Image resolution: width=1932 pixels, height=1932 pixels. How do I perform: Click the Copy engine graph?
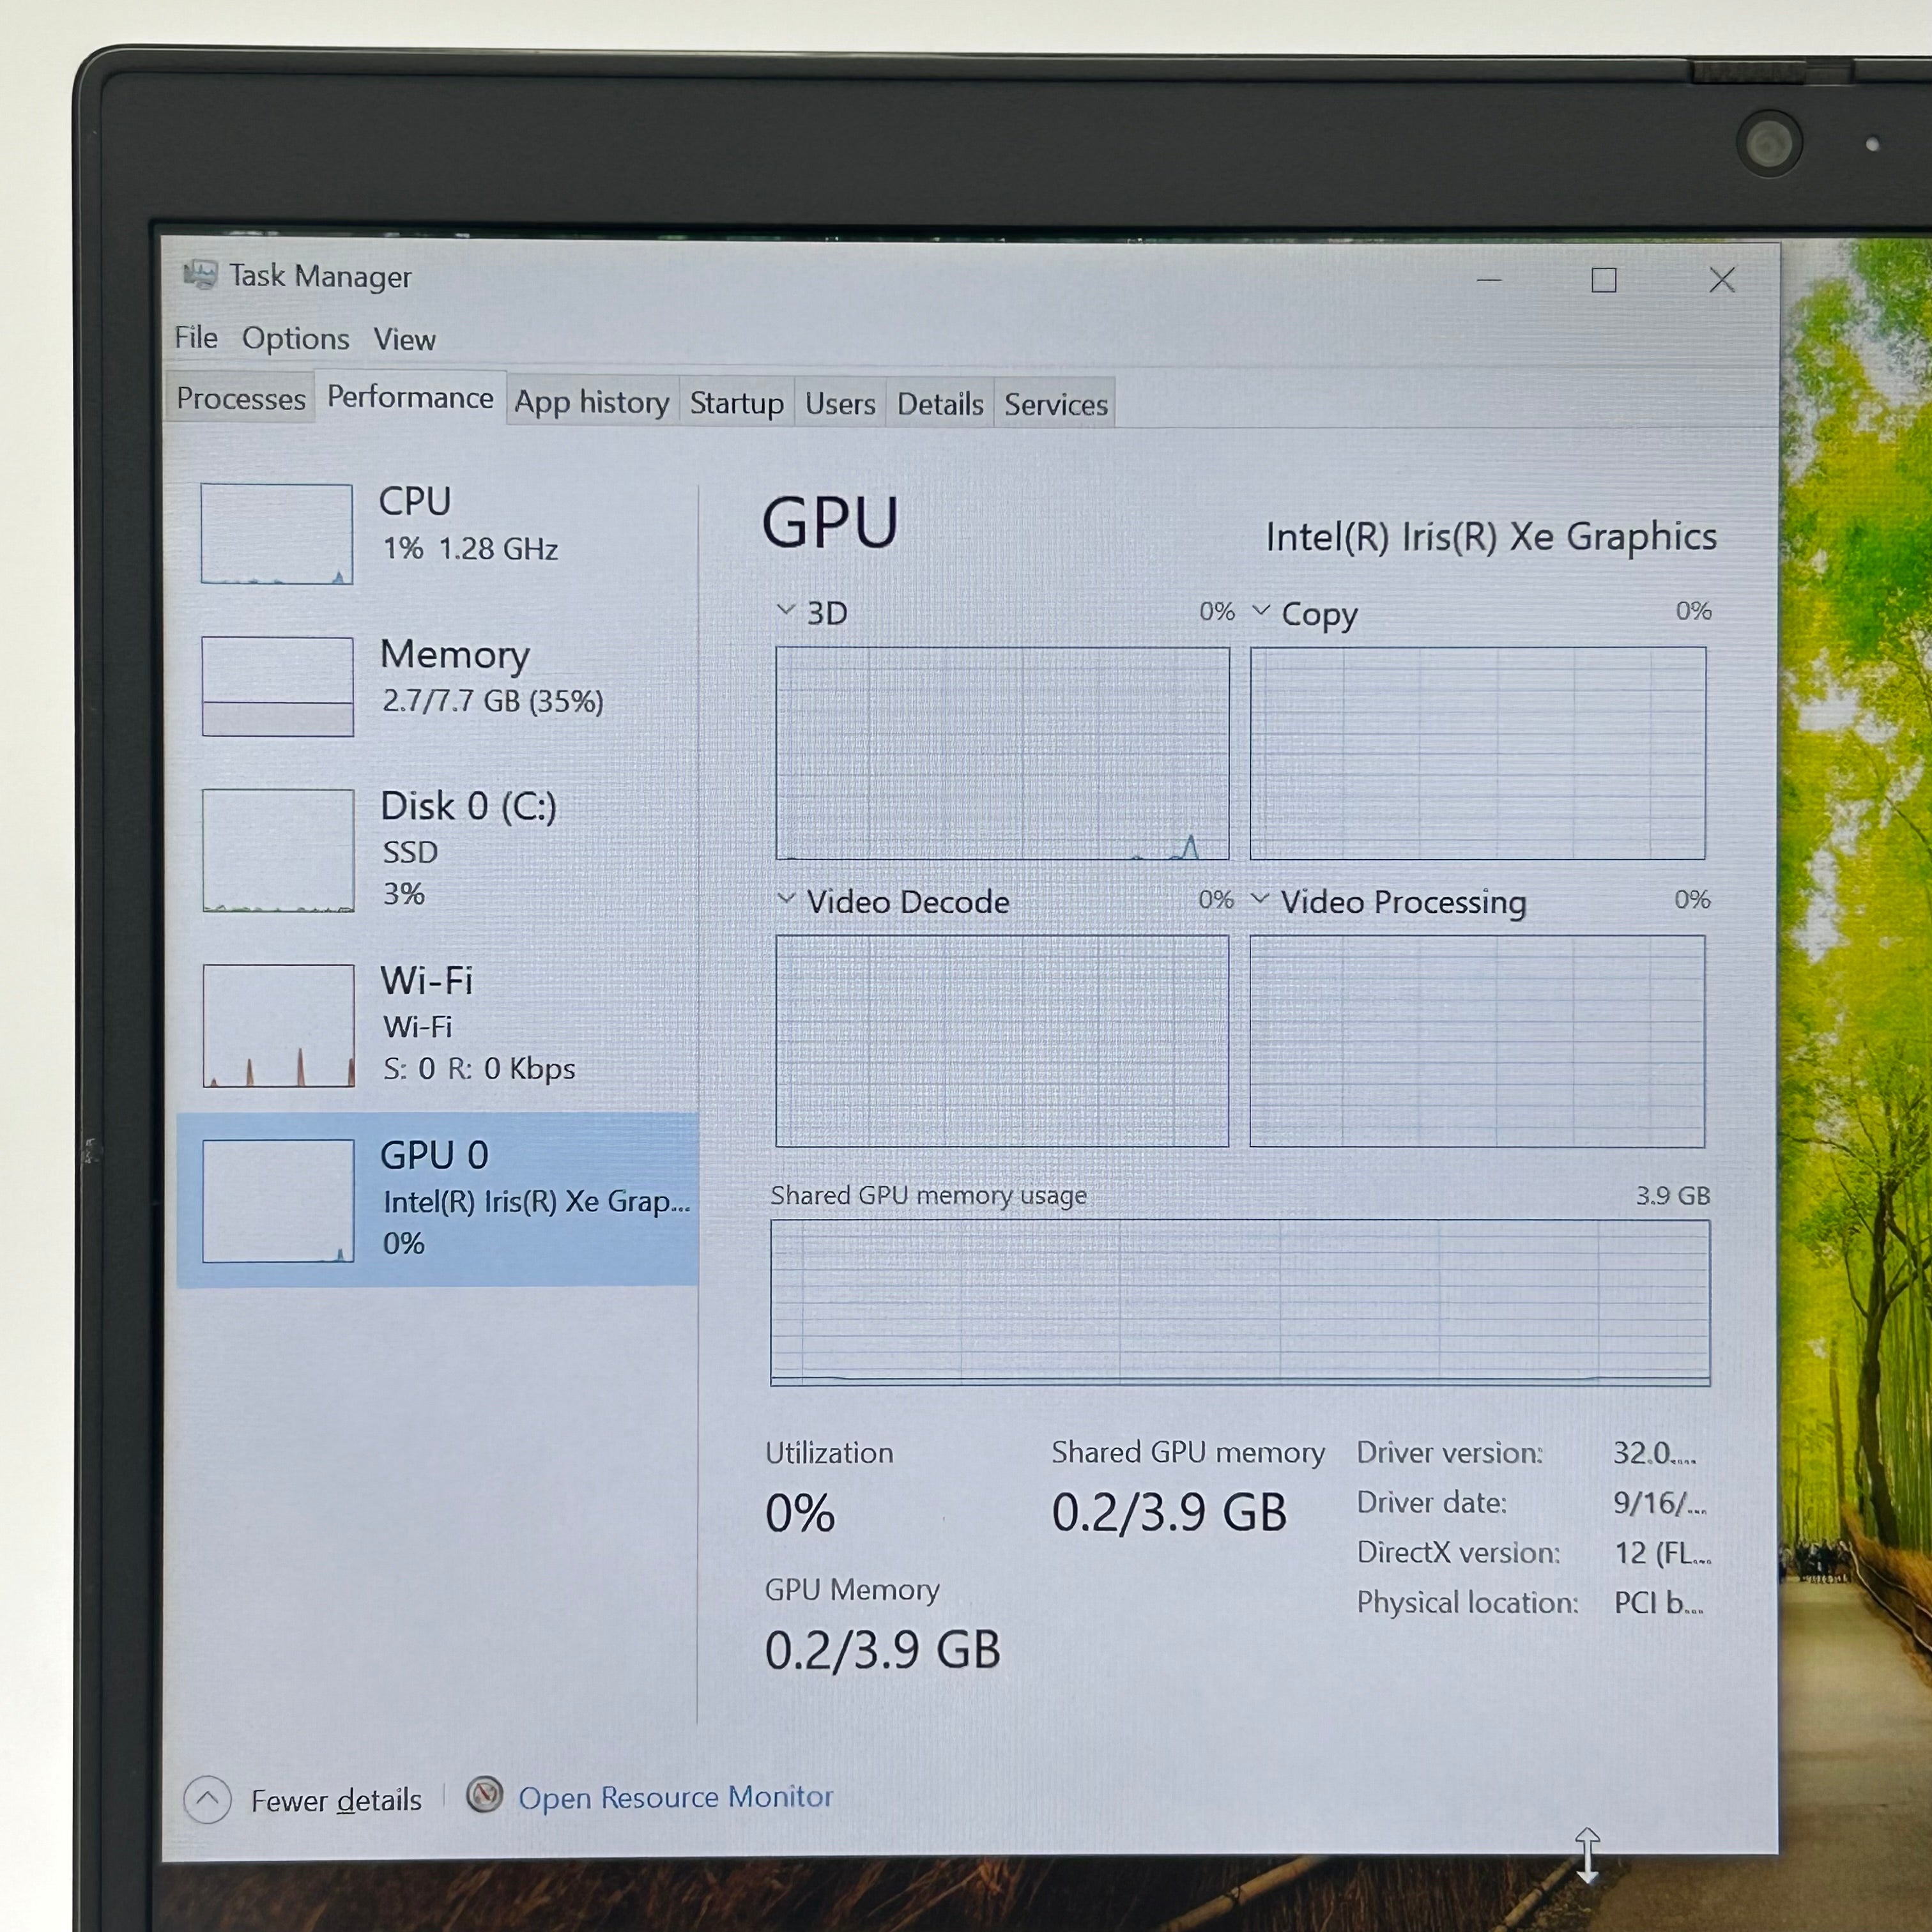(1478, 753)
